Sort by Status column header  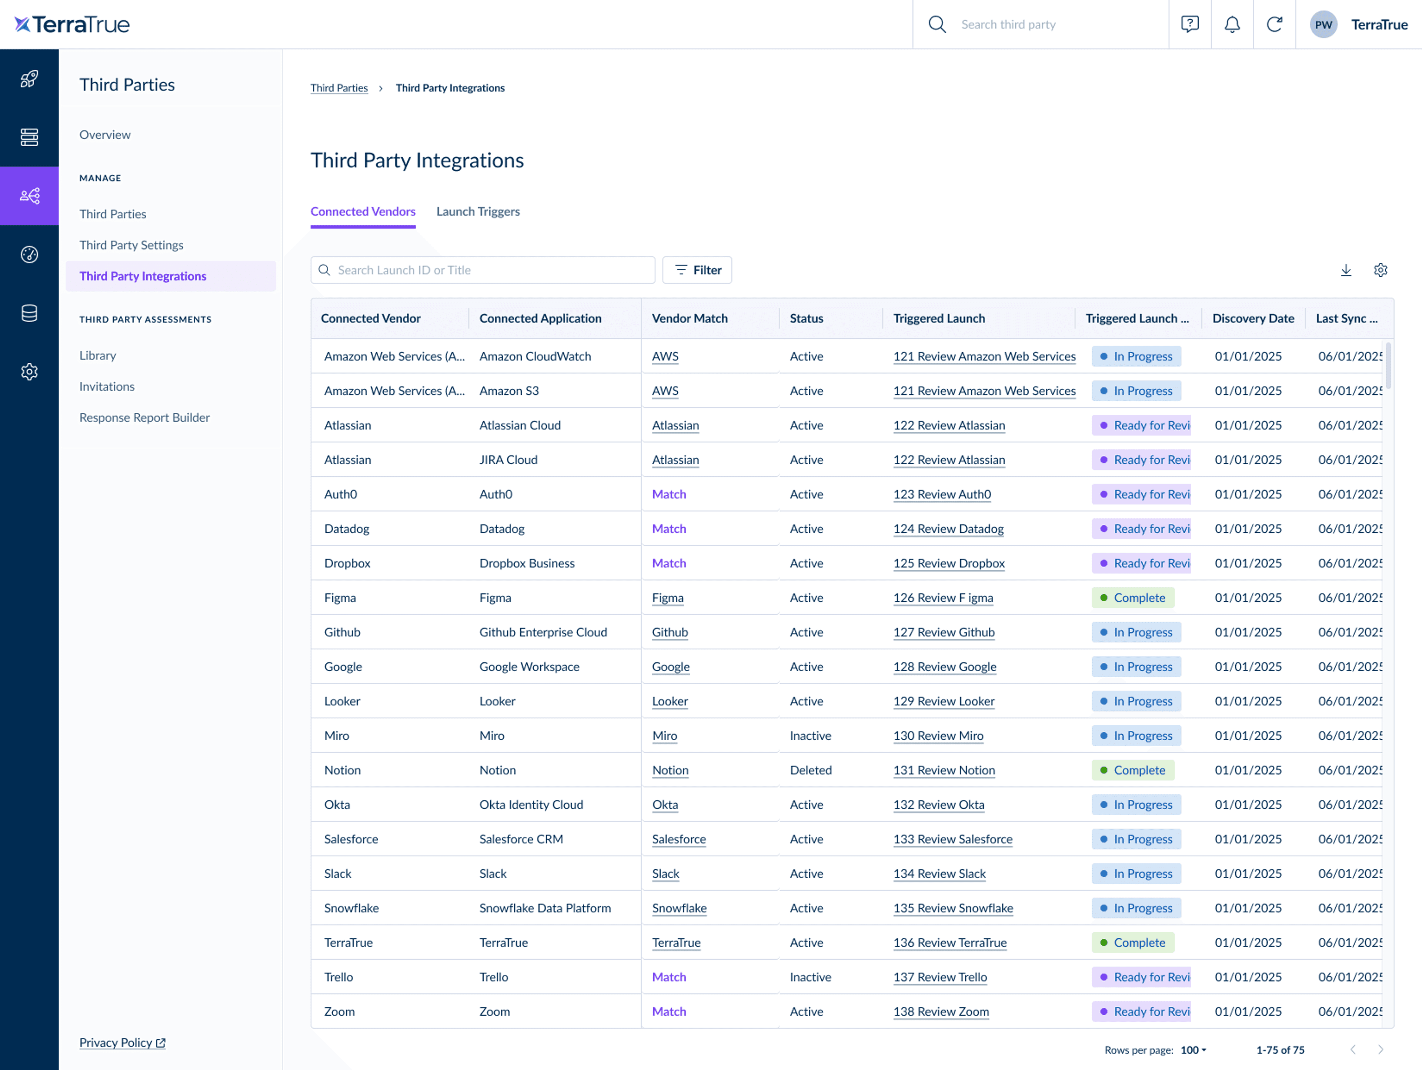click(x=806, y=318)
